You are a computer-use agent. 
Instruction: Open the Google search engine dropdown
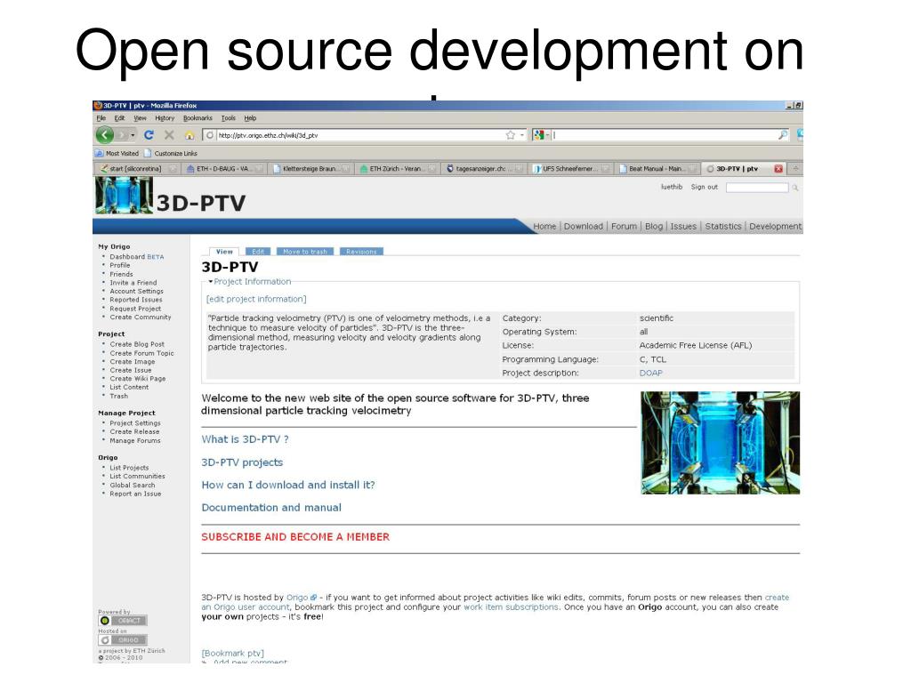(x=547, y=135)
